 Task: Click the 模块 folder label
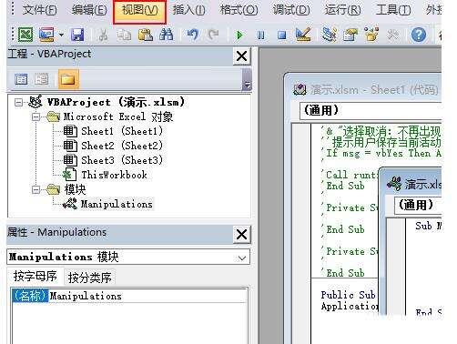click(76, 190)
